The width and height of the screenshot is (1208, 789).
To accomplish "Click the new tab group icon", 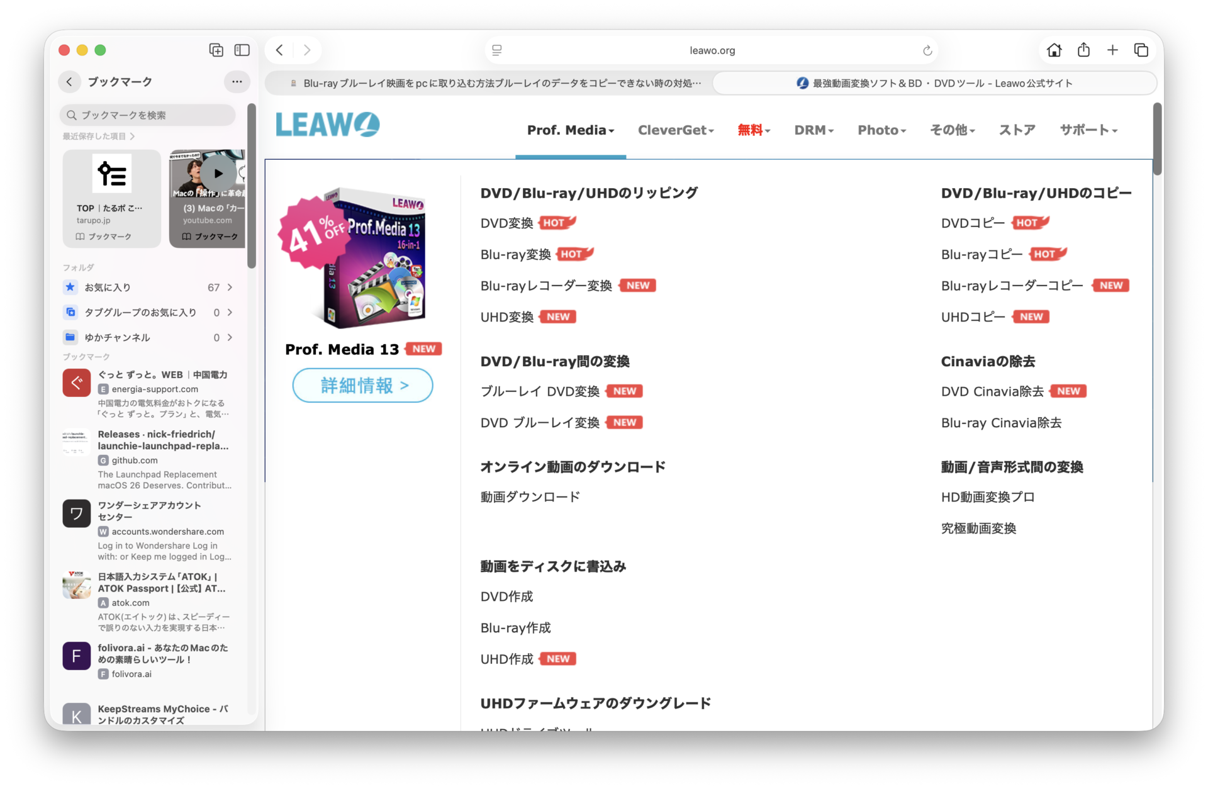I will click(216, 50).
